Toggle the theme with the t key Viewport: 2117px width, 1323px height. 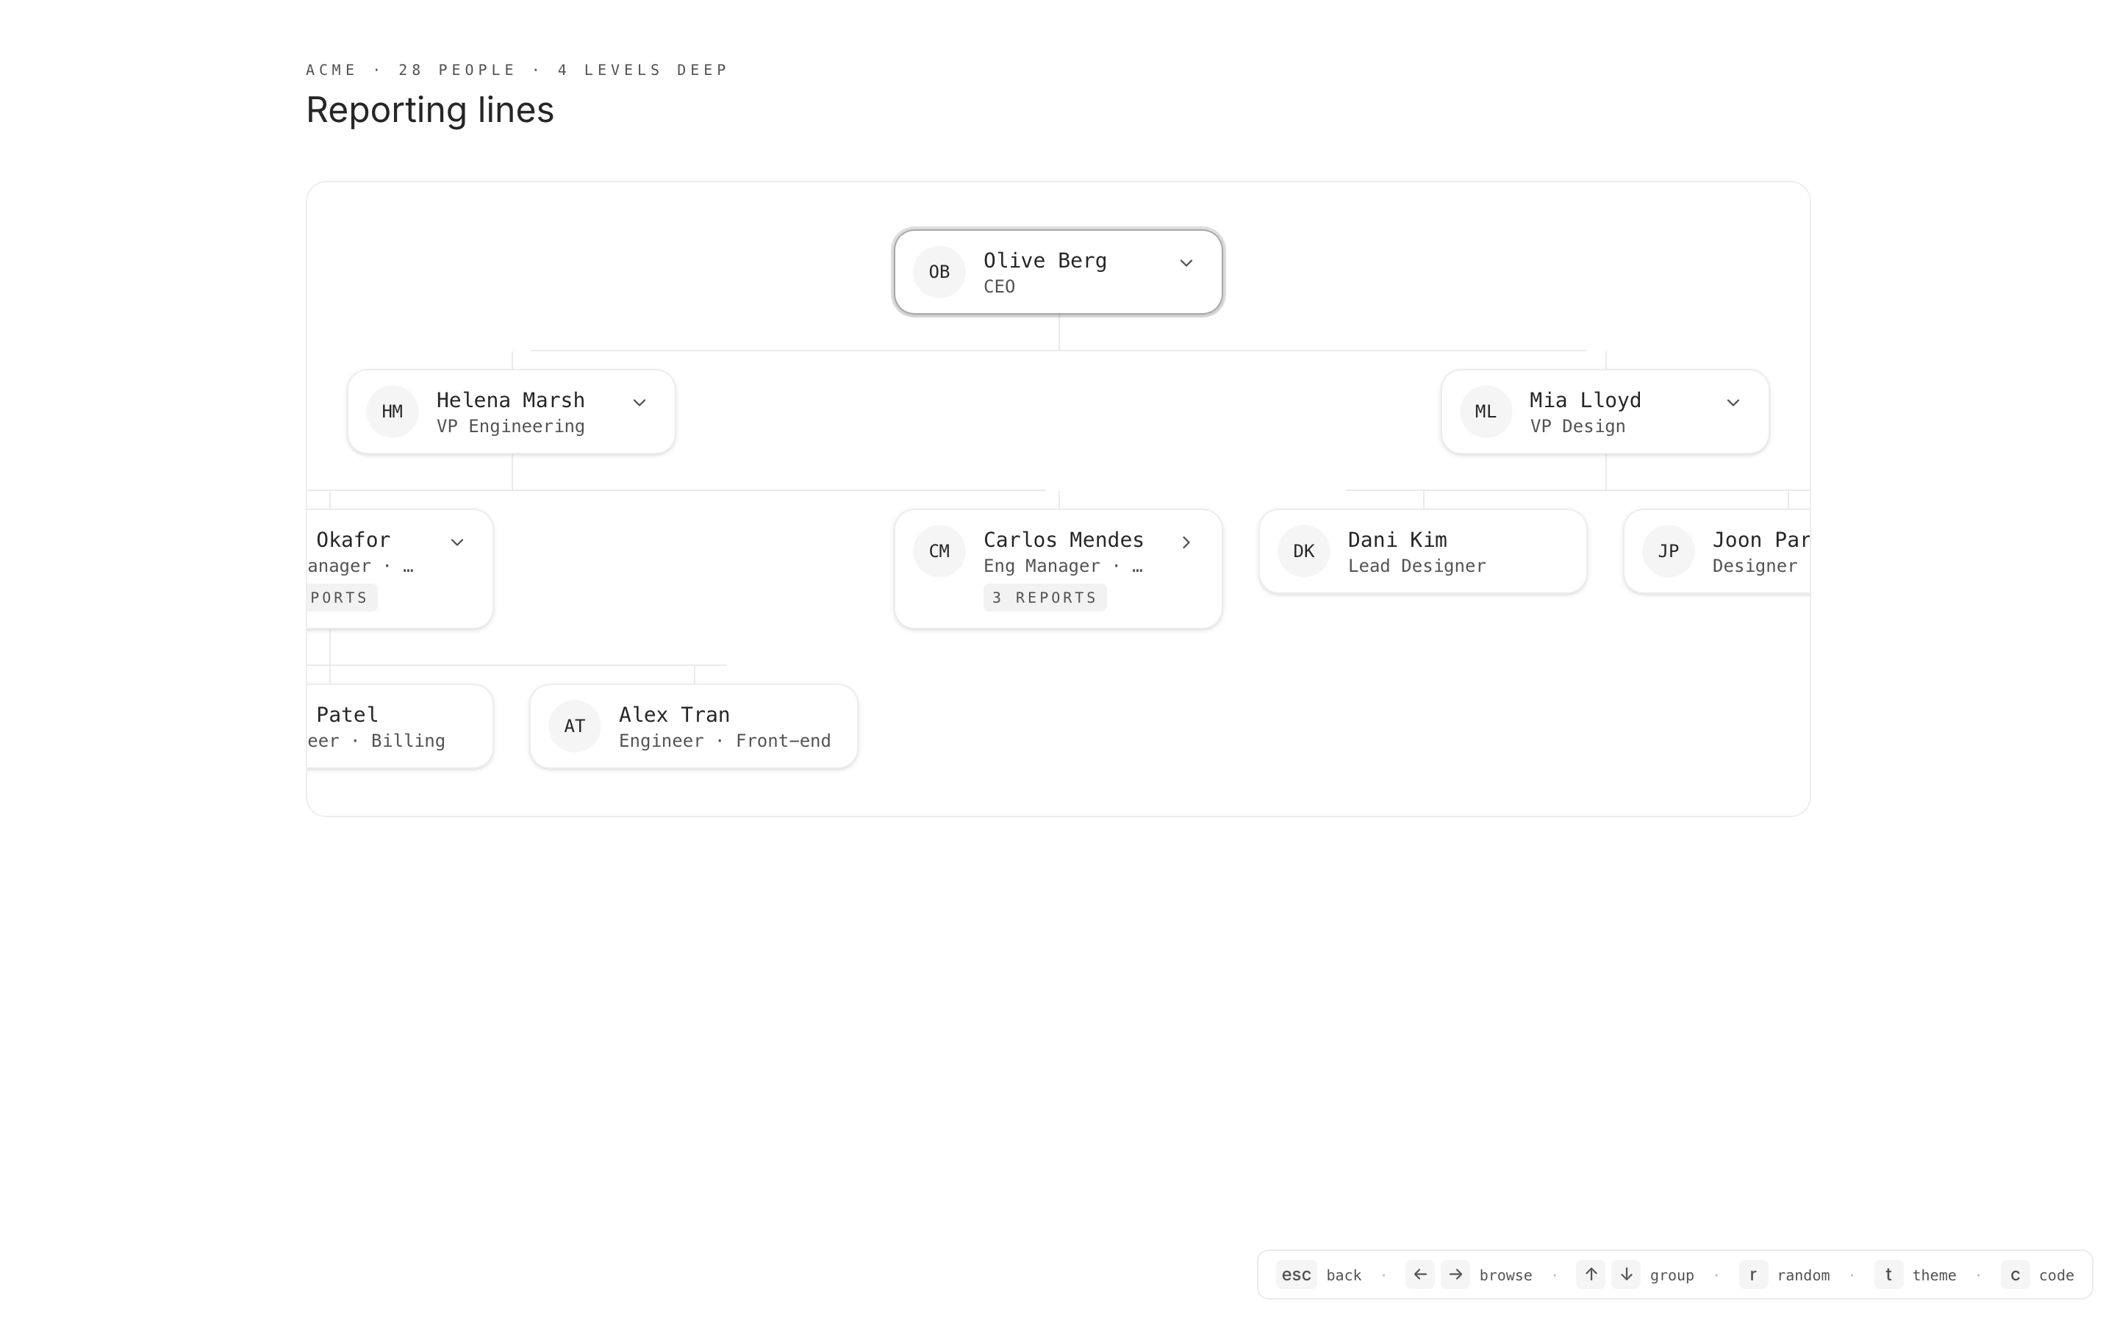pos(1888,1275)
